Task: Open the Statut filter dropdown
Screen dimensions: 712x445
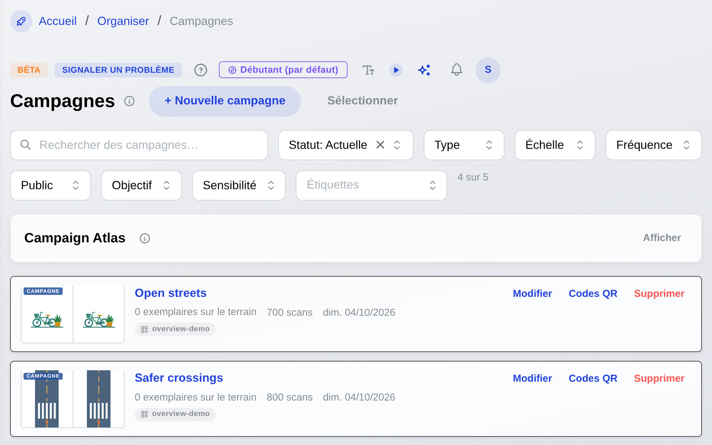Action: click(x=346, y=145)
